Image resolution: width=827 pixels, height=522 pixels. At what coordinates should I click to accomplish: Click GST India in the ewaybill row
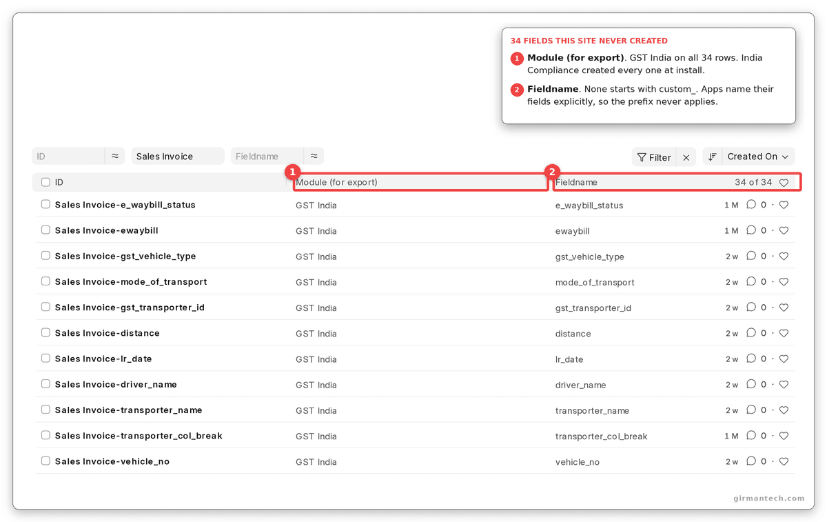[316, 231]
